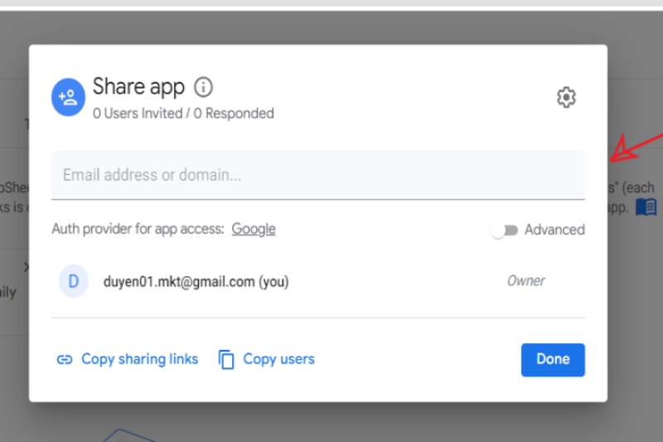
Task: Select the duyen01.mkt@gmail.com (you) entry
Action: click(196, 282)
